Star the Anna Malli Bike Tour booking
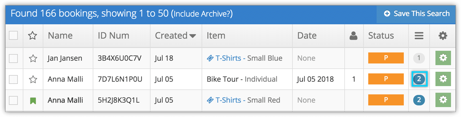Viewport: 461px width, 117px height. point(33,79)
